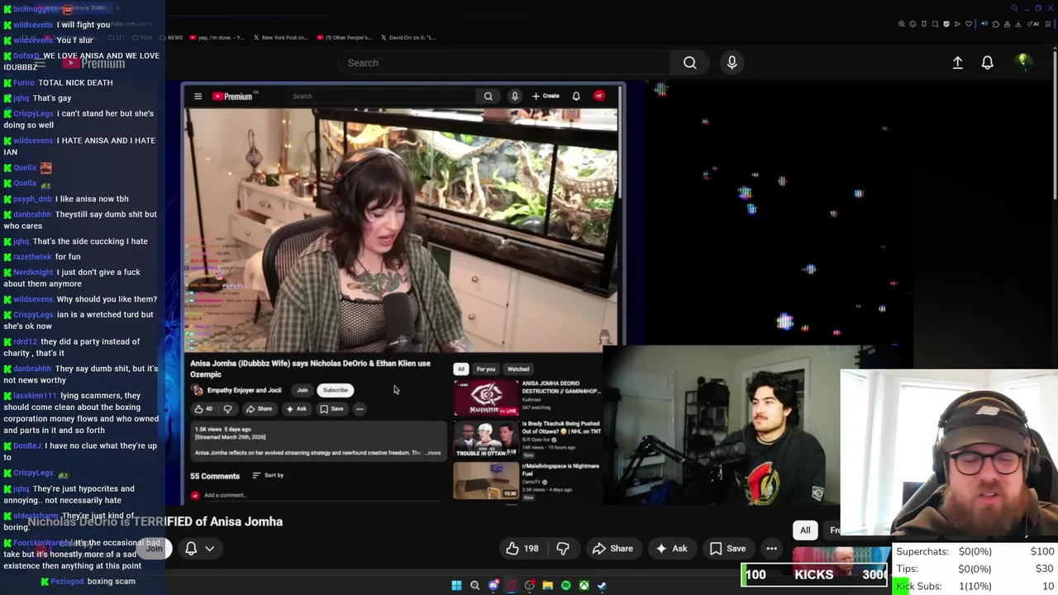The image size is (1058, 595).
Task: Open the green profile avatar in header
Action: coord(1022,62)
